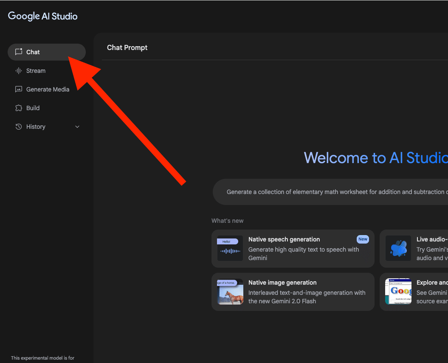Open the Native image generation card title
The image size is (448, 363).
coord(282,283)
